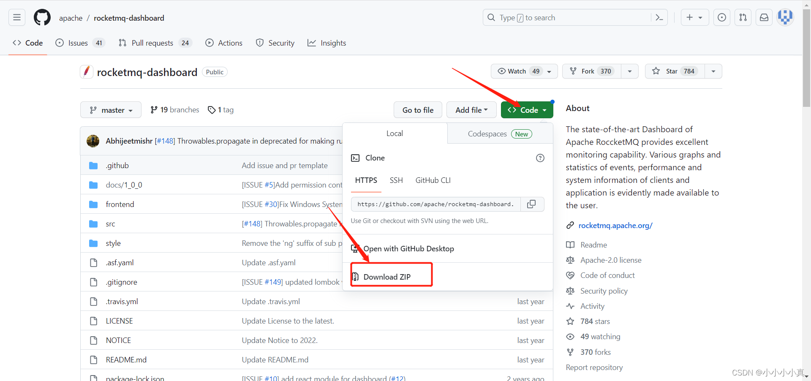The width and height of the screenshot is (811, 381).
Task: Open pull requests shortcut icon in header
Action: pos(743,17)
